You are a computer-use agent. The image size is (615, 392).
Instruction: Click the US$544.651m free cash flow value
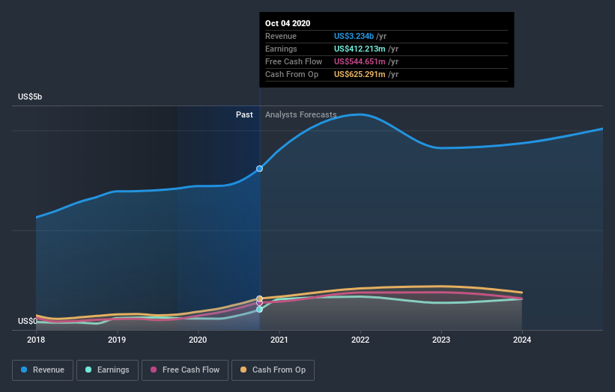360,61
